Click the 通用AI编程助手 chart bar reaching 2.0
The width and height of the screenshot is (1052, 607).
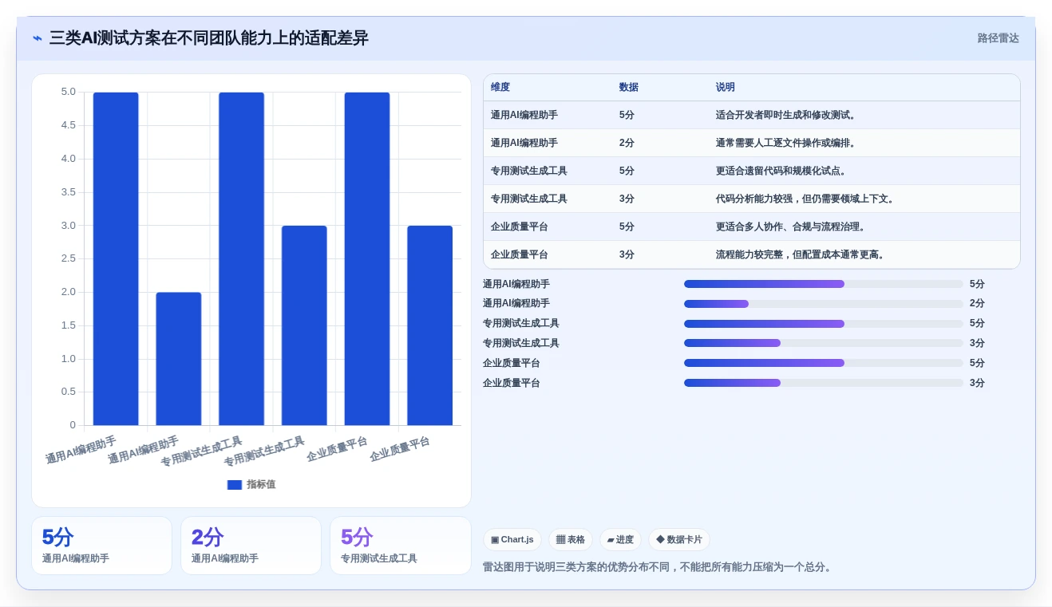pos(179,359)
